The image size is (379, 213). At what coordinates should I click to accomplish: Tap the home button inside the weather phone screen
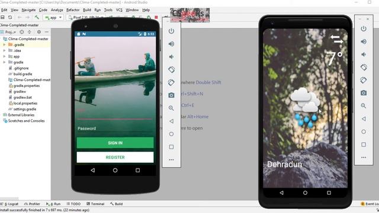(306, 193)
